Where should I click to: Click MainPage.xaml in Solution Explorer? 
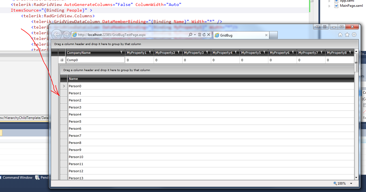pos(351,6)
